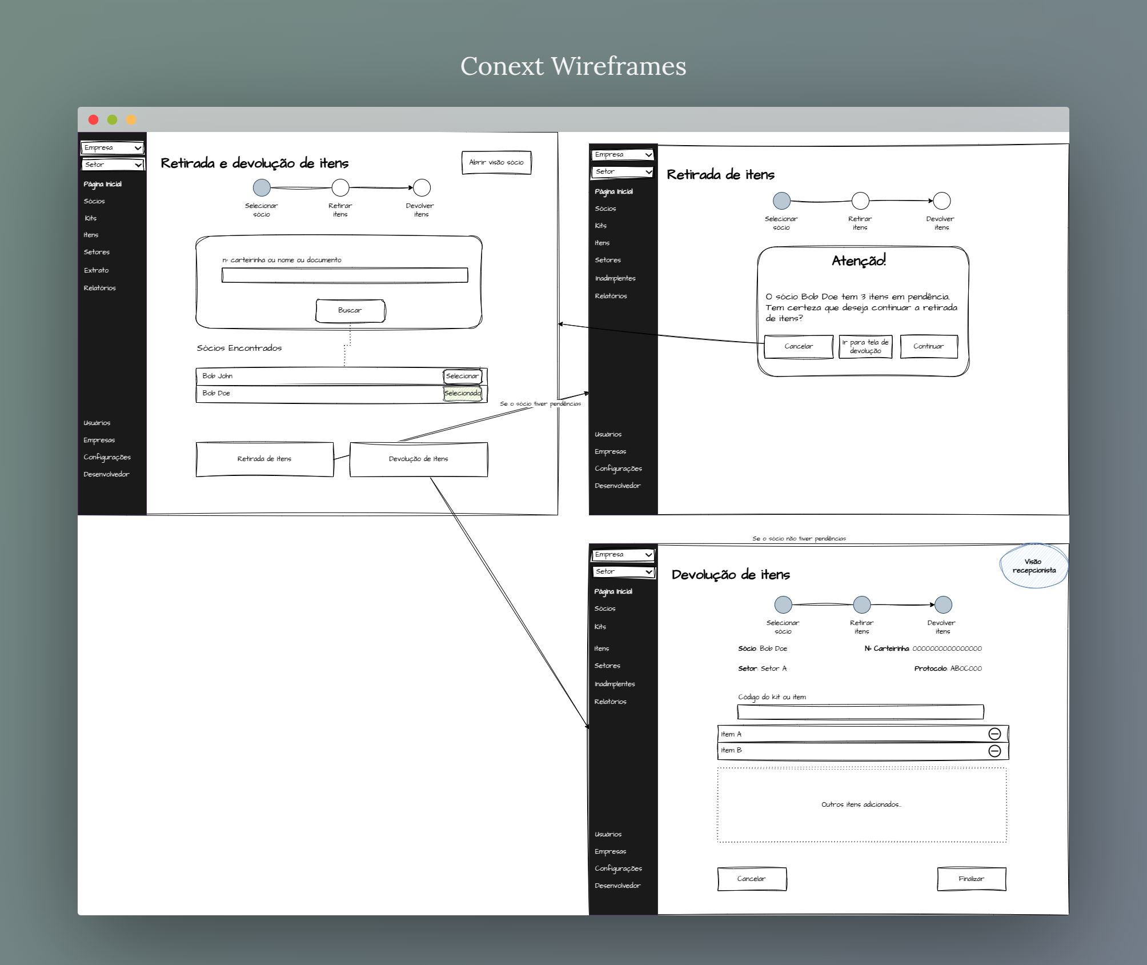Click the 'Selecionado' highlighted button for Bob Doe
Screen dimensions: 1147x965
(463, 393)
